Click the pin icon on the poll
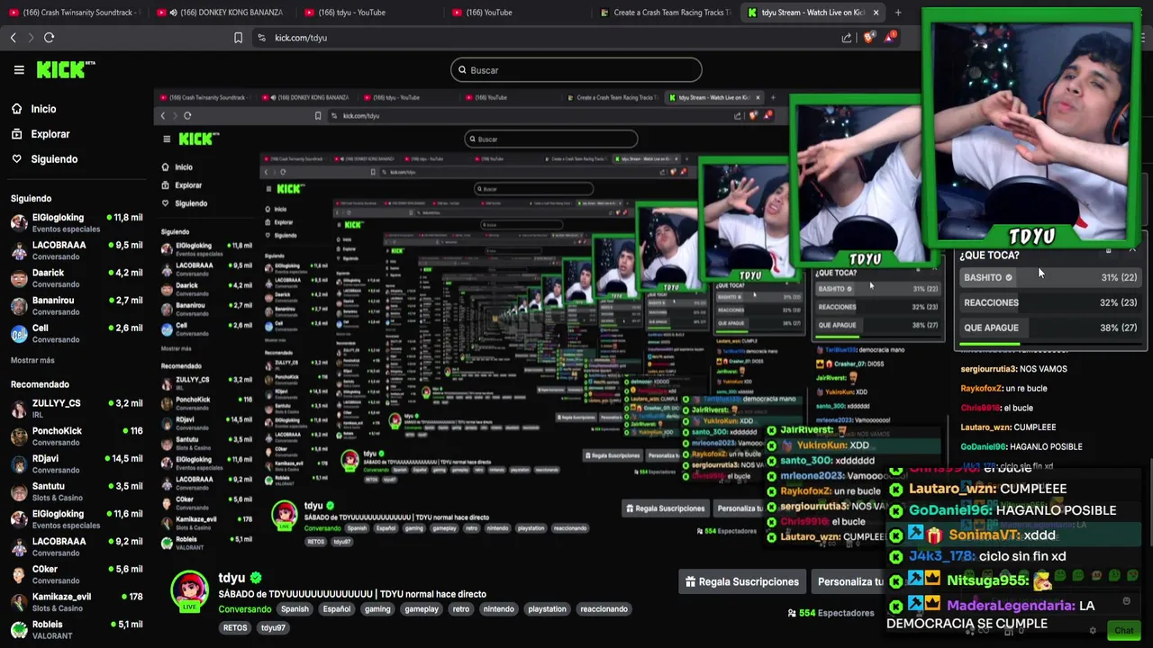The width and height of the screenshot is (1153, 648). [x=1109, y=250]
